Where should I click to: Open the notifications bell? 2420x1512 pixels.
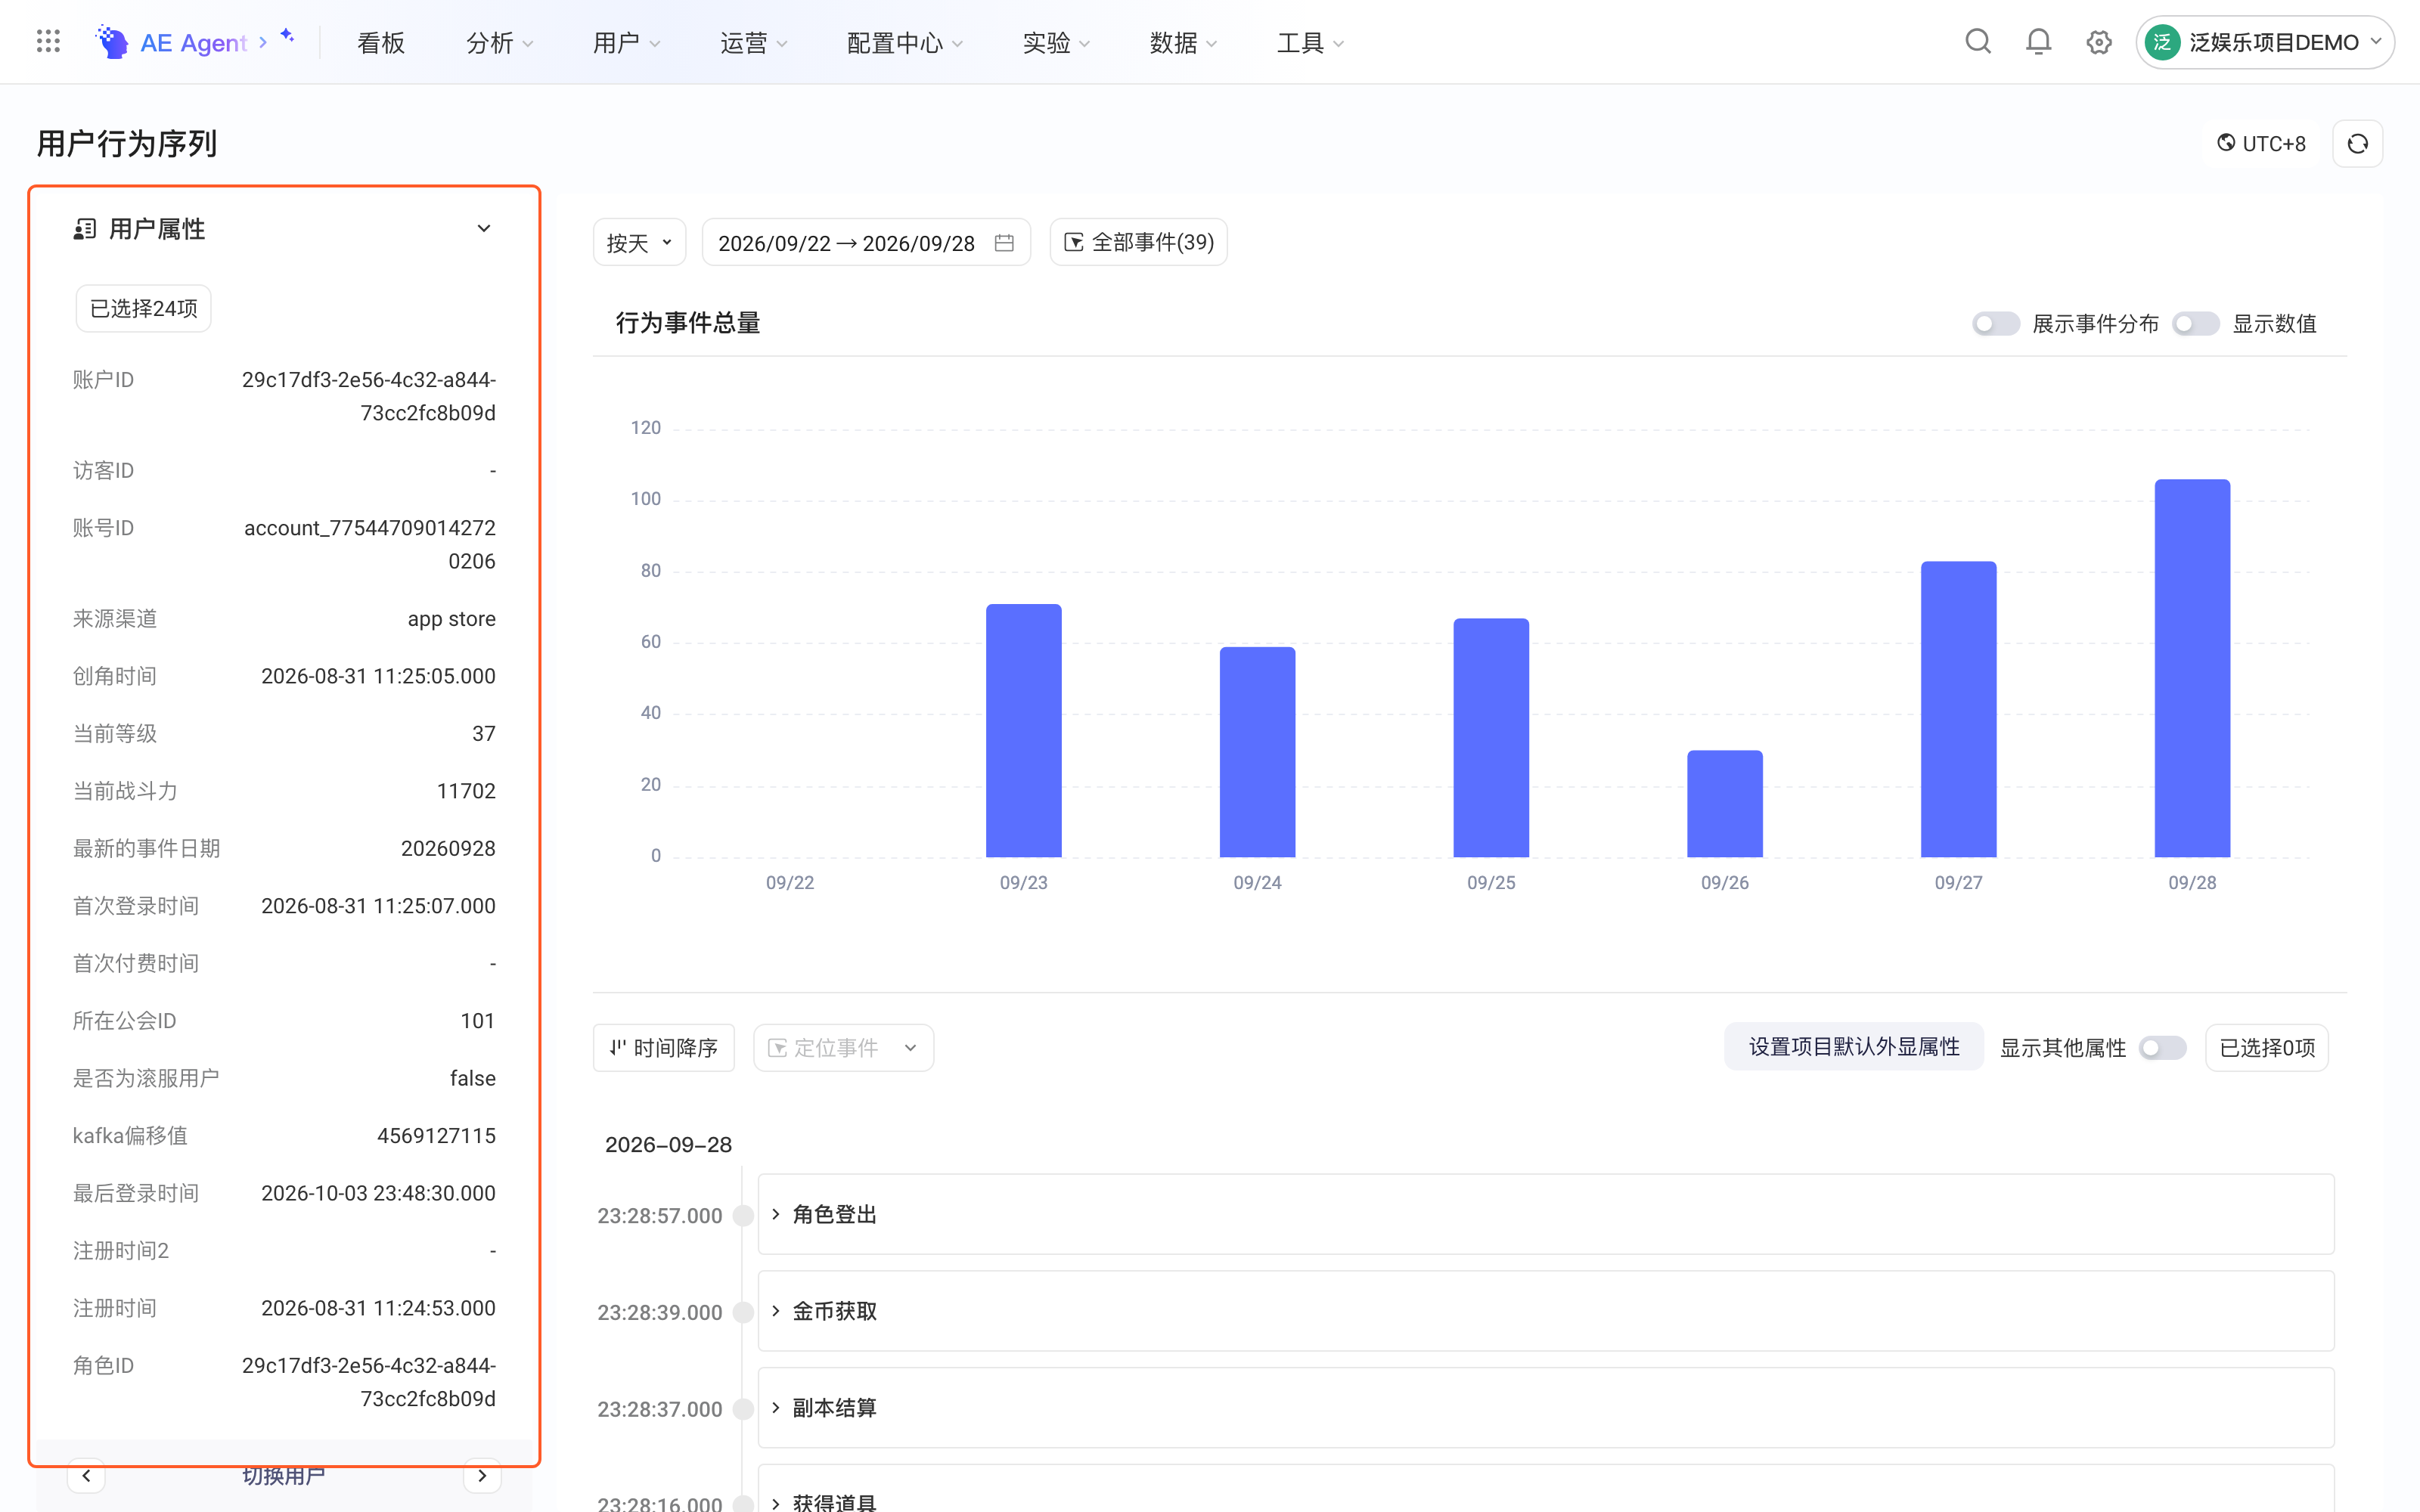point(2038,42)
